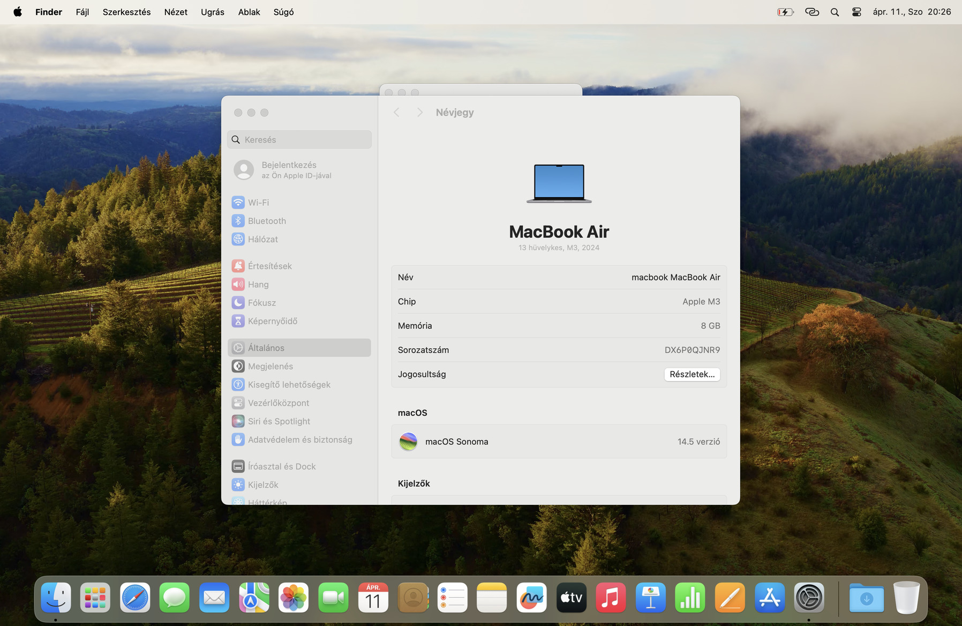Launch Messages from the Dock
The image size is (962, 626).
[175, 598]
